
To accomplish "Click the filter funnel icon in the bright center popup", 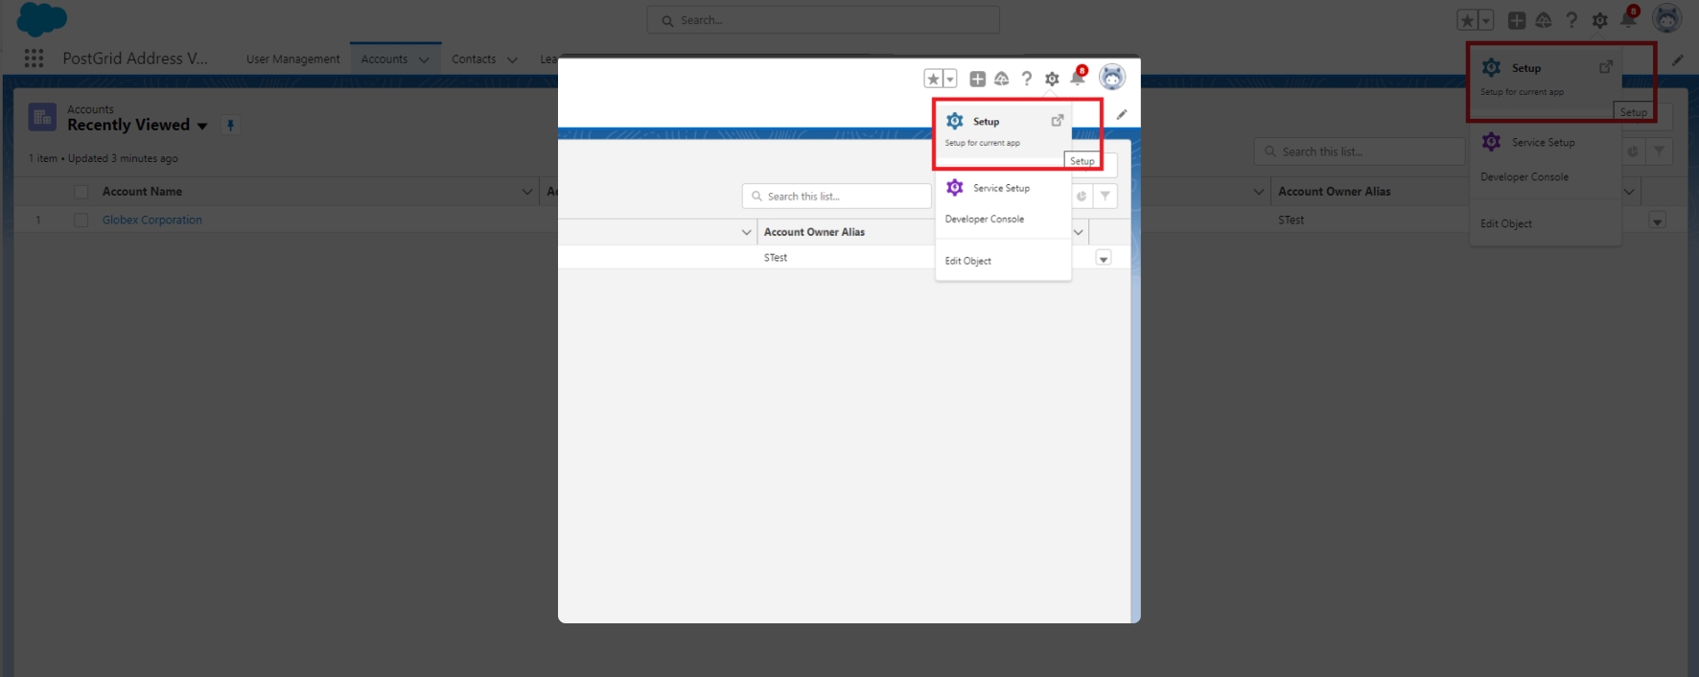I will point(1106,196).
